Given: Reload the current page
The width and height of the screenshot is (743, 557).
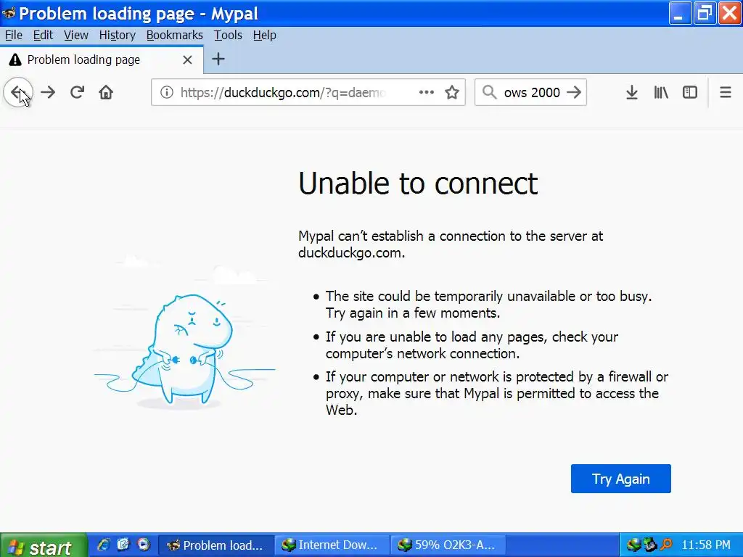Looking at the screenshot, I should point(77,92).
